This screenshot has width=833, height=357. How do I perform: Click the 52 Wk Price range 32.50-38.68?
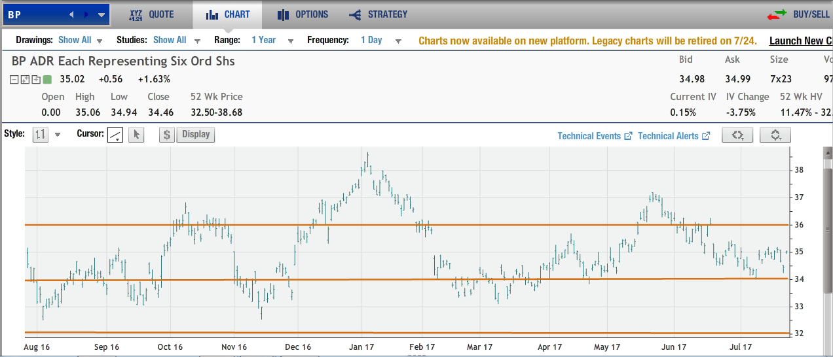coord(217,112)
